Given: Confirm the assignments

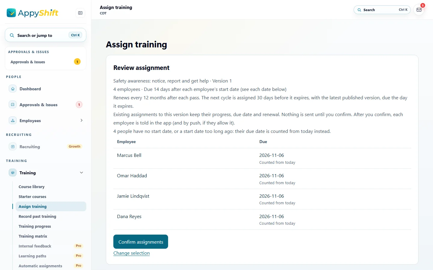Looking at the screenshot, I should pyautogui.click(x=141, y=242).
